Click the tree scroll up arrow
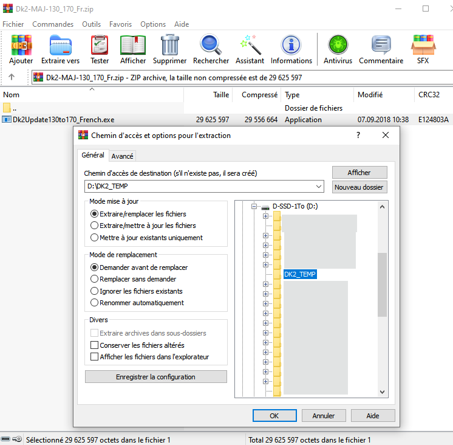The image size is (453, 445). (x=382, y=207)
